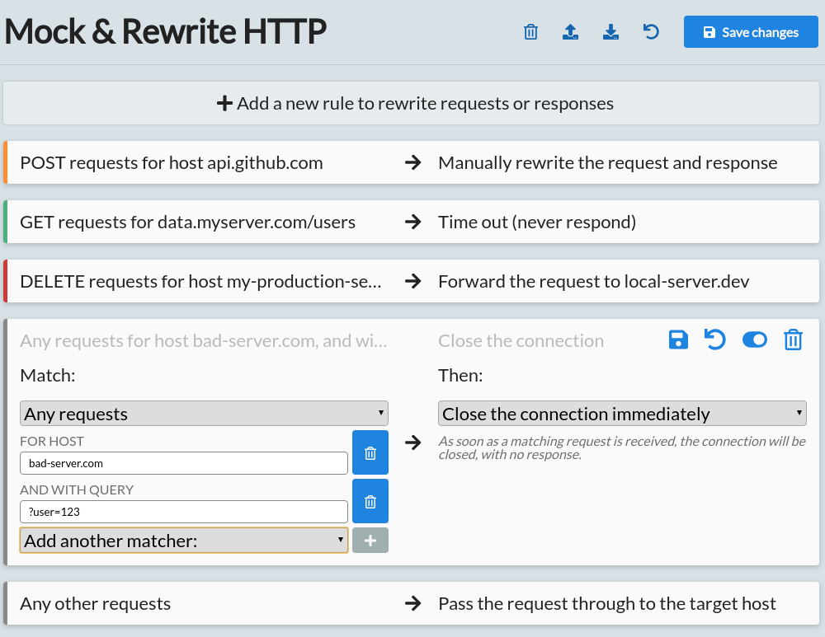Viewport: 825px width, 637px height.
Task: Remove the AND WITH QUERY matcher trash icon
Action: click(x=370, y=501)
